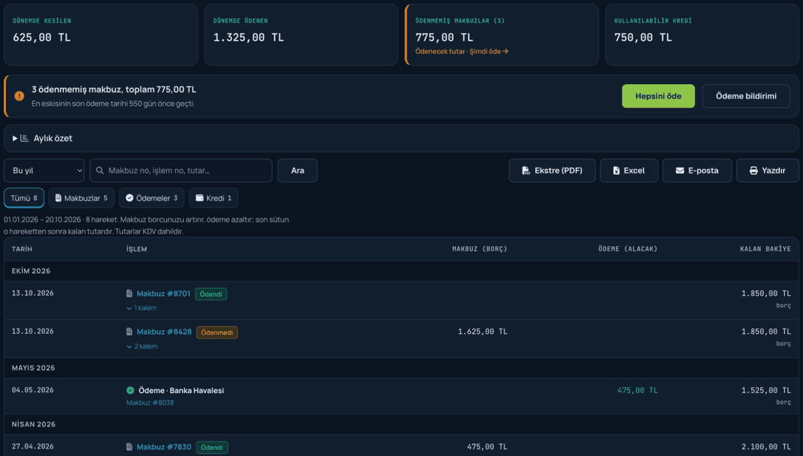Switch to the Makbuzlar tab
The image size is (803, 456).
(82, 198)
